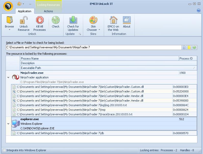Sort by Process Name column header
Viewport: 203px width, 154px height.
click(99, 59)
